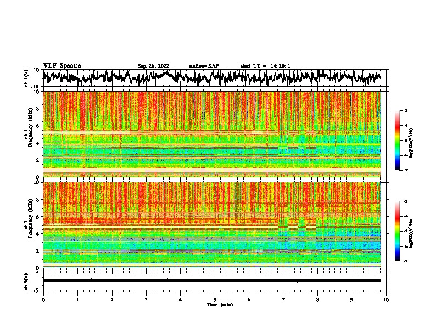Select the date text "Sep. 26, 2022"
Image resolution: width=435 pixels, height=336 pixels.
[153, 66]
